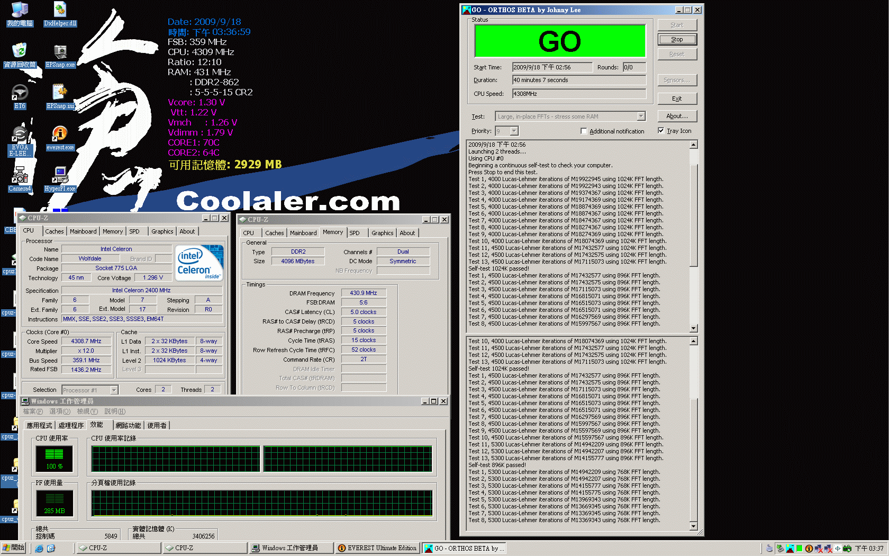The height and width of the screenshot is (556, 889).
Task: Click the Reset button in ORTHOS
Action: click(677, 54)
